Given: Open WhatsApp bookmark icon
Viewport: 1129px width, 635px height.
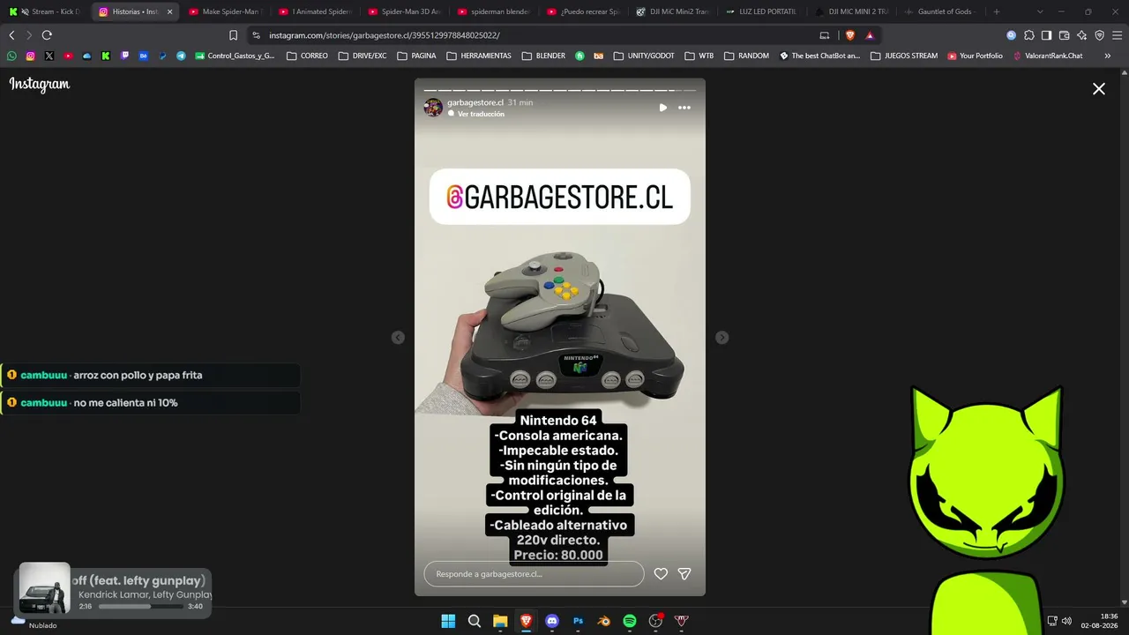Looking at the screenshot, I should pyautogui.click(x=11, y=56).
